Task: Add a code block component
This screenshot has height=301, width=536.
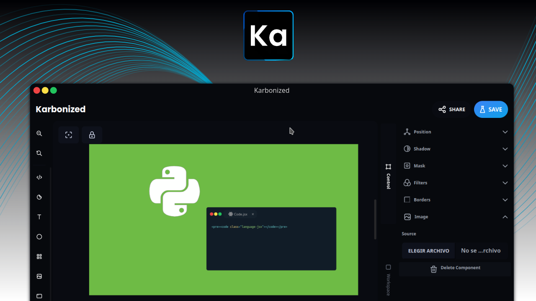Action: [39, 177]
